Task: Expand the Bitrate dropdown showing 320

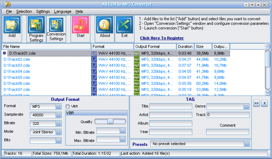Action: pyautogui.click(x=58, y=124)
